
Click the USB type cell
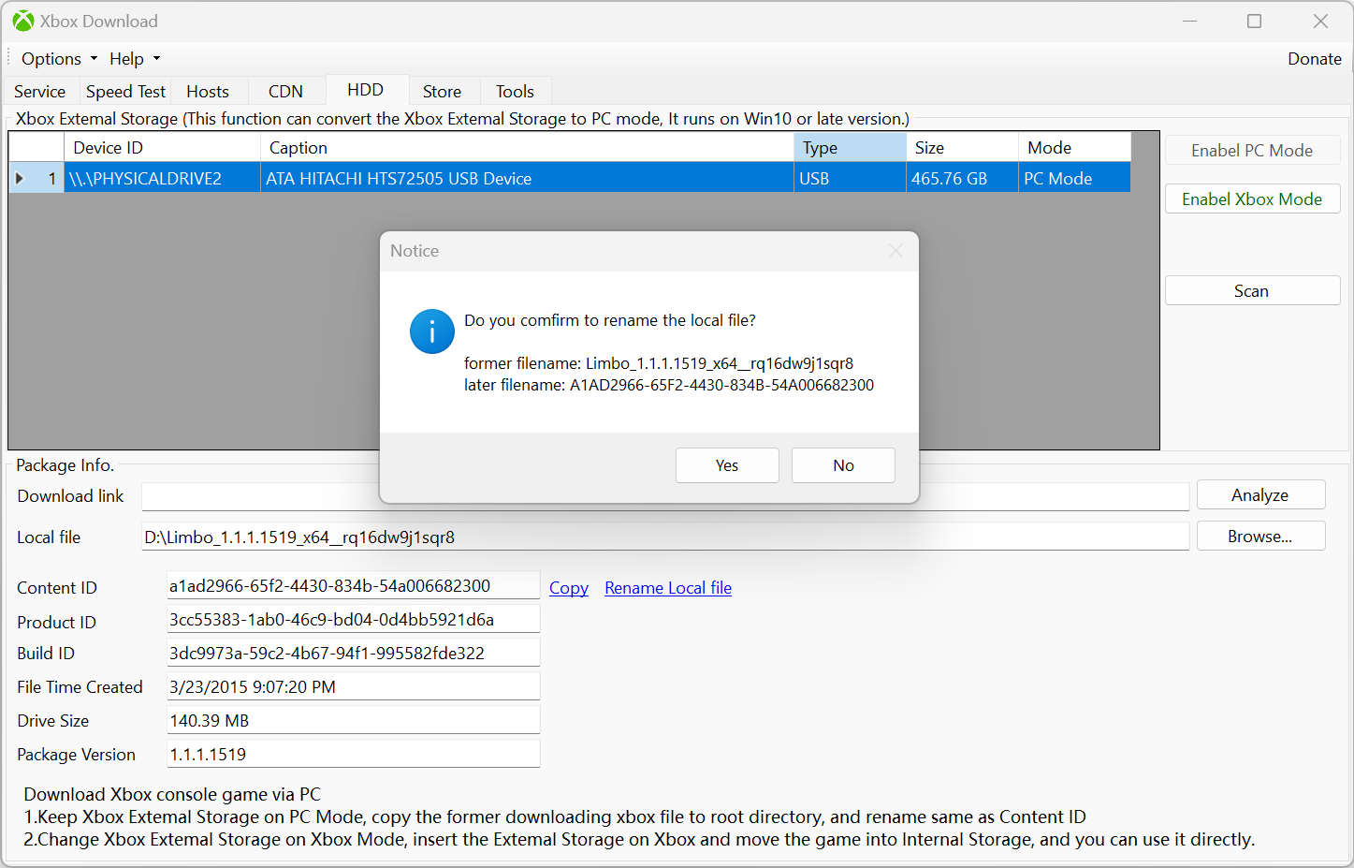point(850,178)
